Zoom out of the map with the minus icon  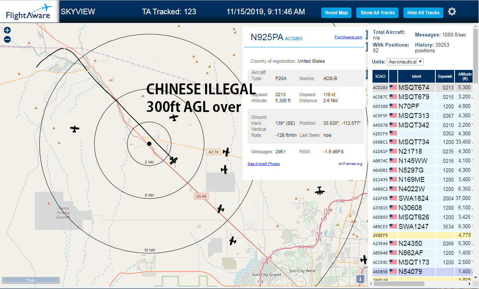tap(7, 39)
